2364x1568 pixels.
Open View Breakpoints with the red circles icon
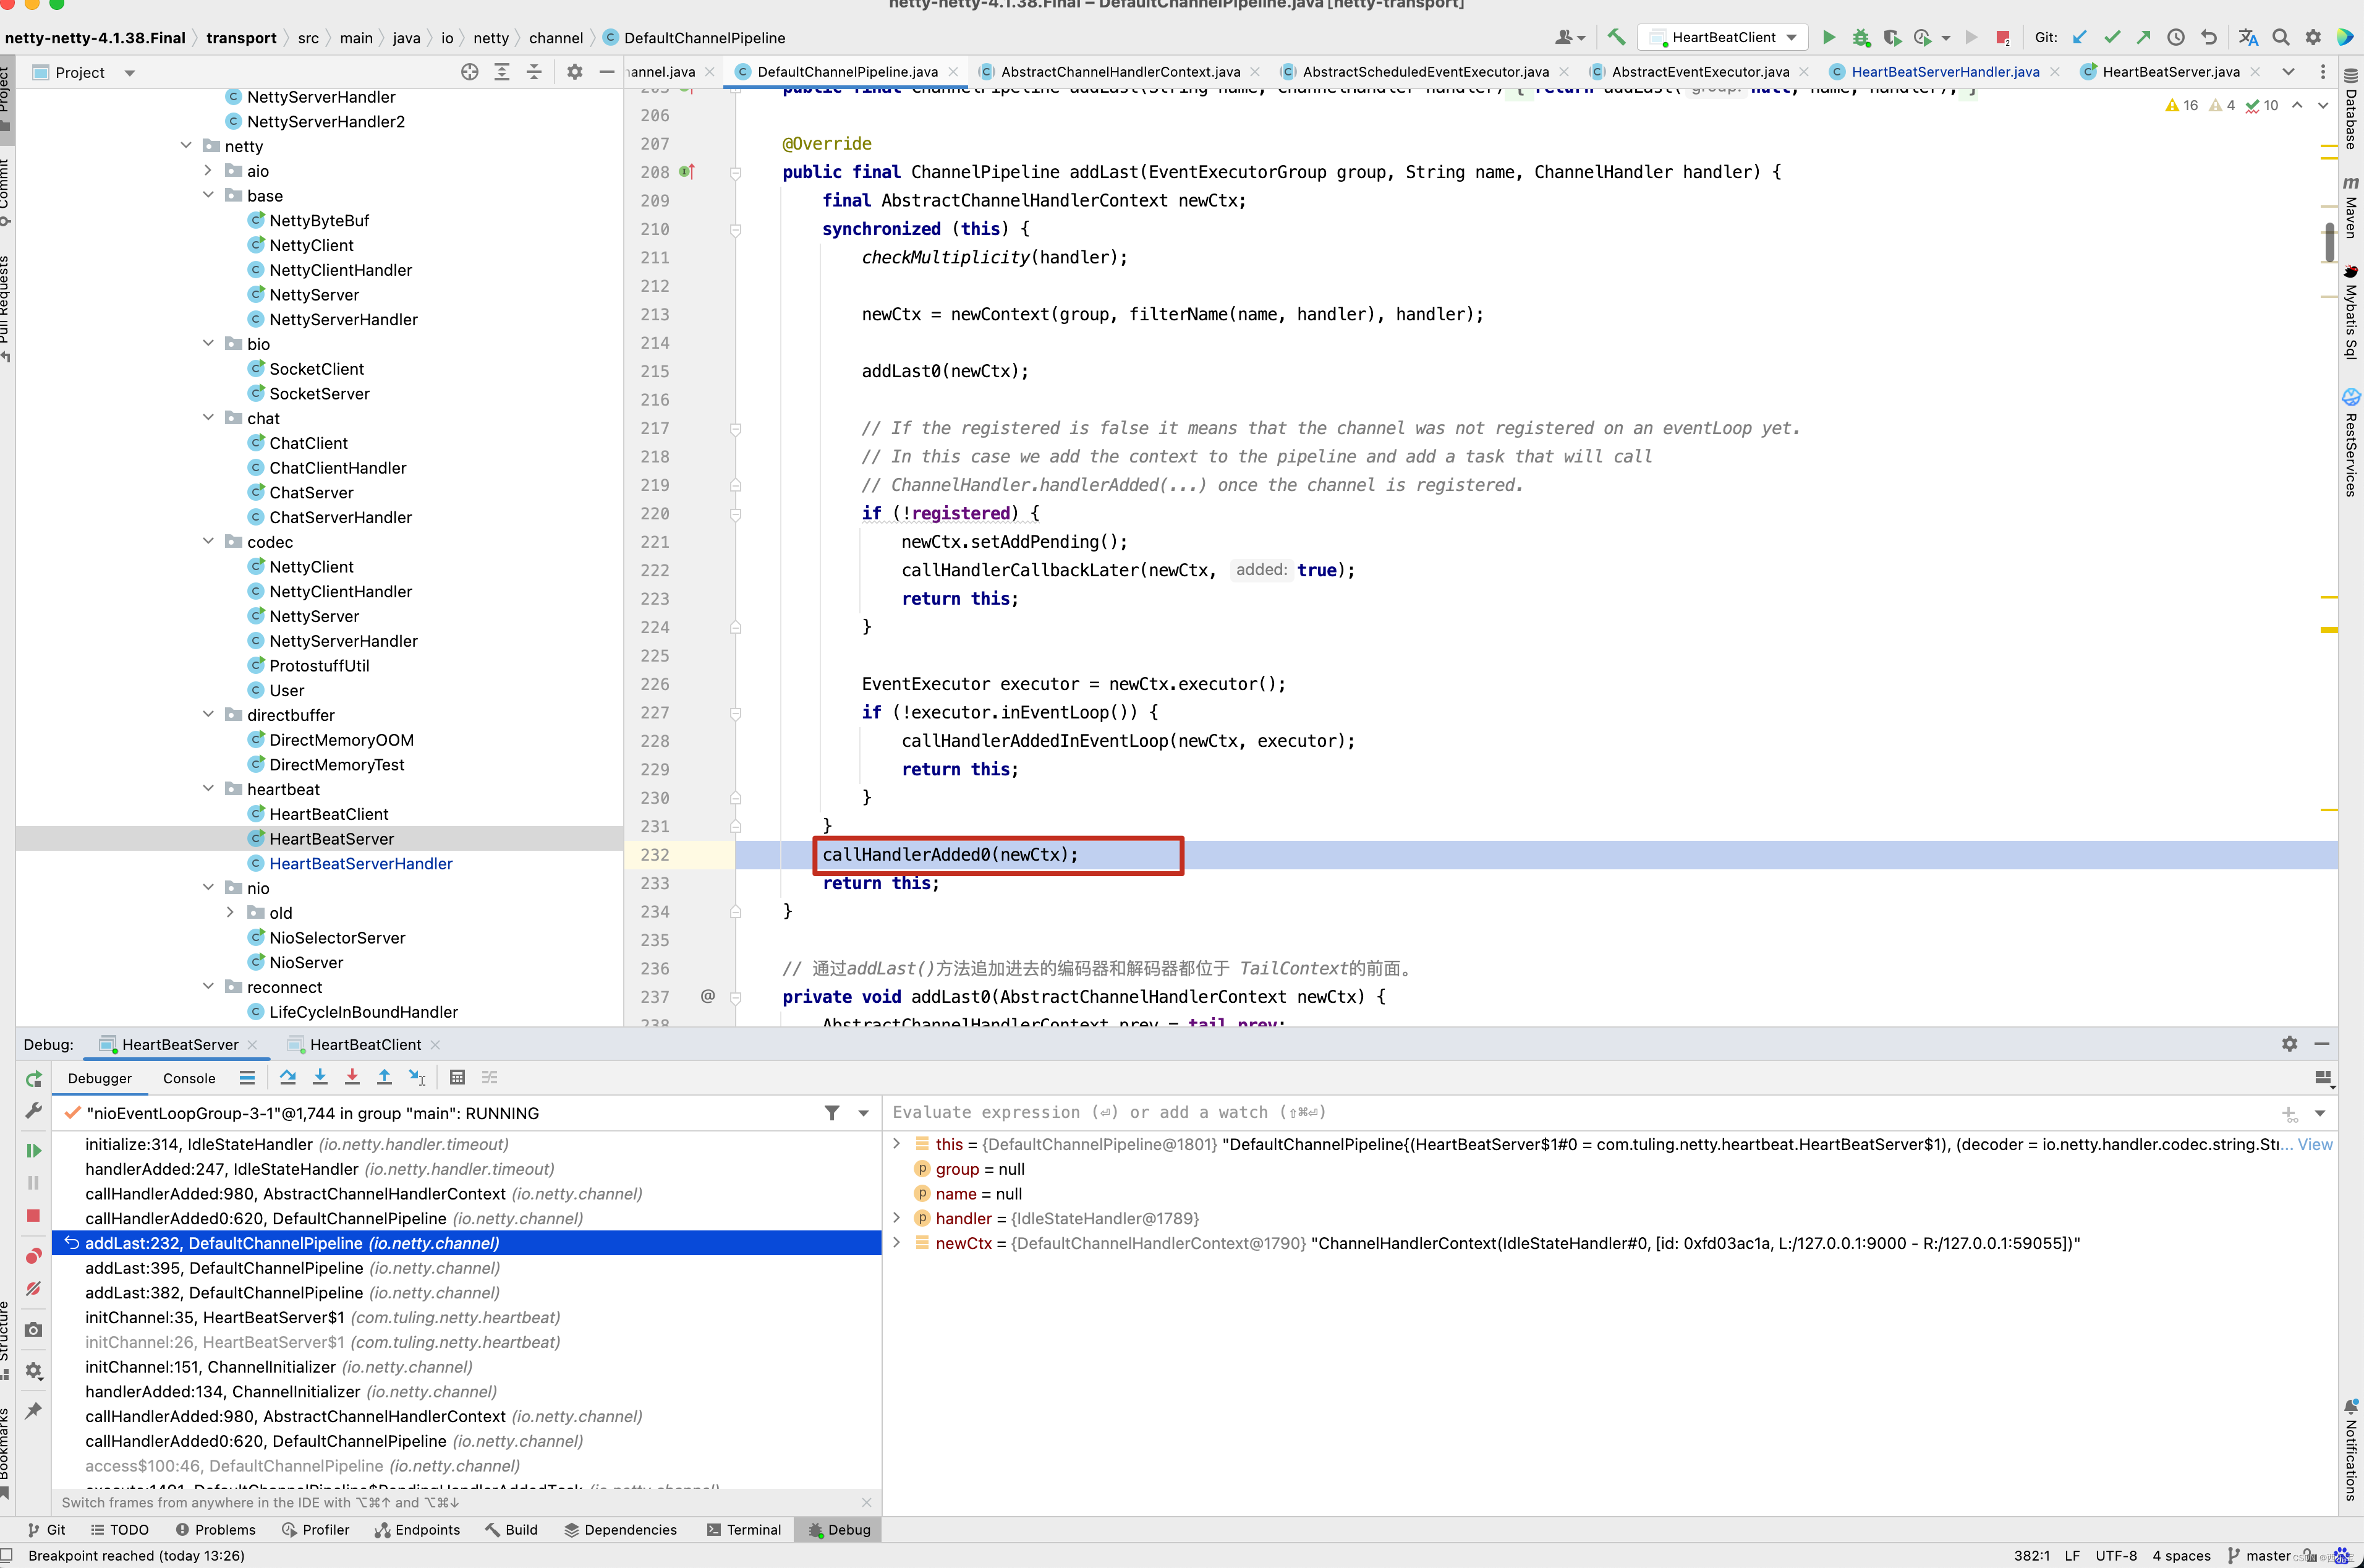pos(33,1256)
